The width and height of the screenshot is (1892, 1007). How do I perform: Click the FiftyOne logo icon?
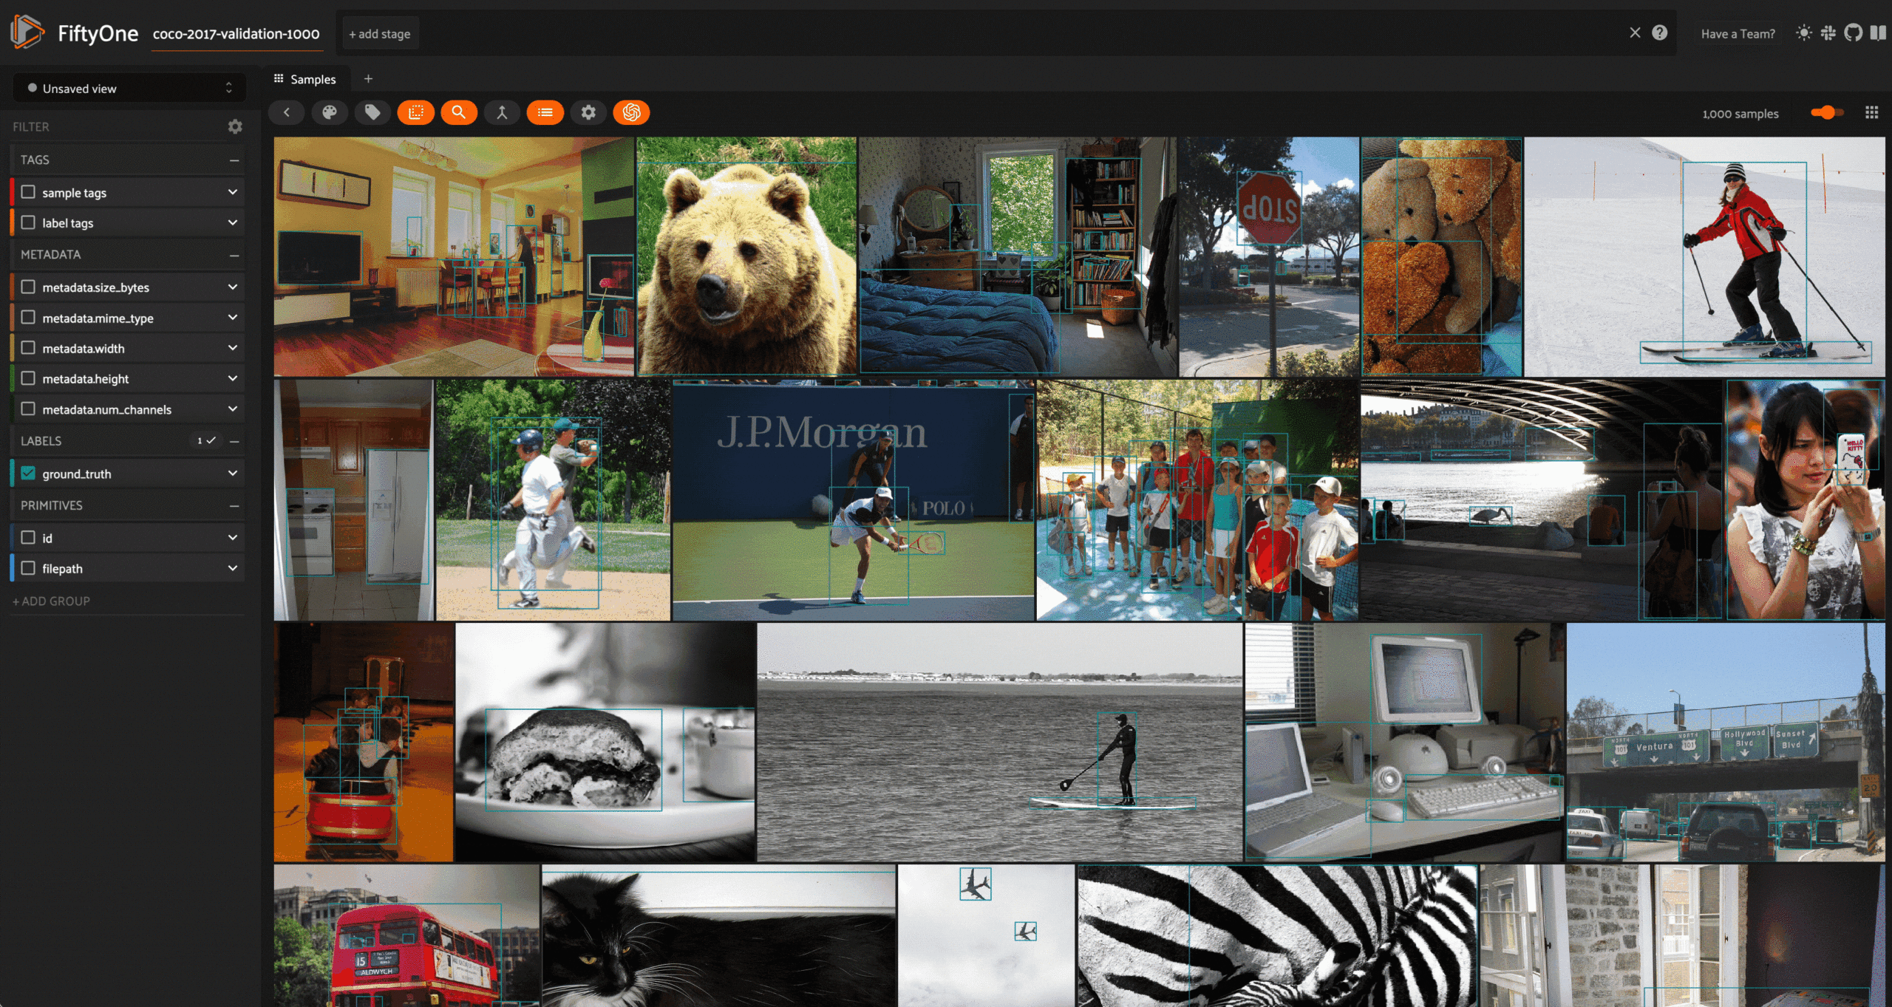tap(28, 33)
